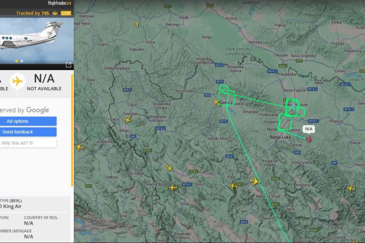Viewport: 365px width, 243px height.
Task: Click yellow plane east of Kneževo
Action: [x=351, y=188]
